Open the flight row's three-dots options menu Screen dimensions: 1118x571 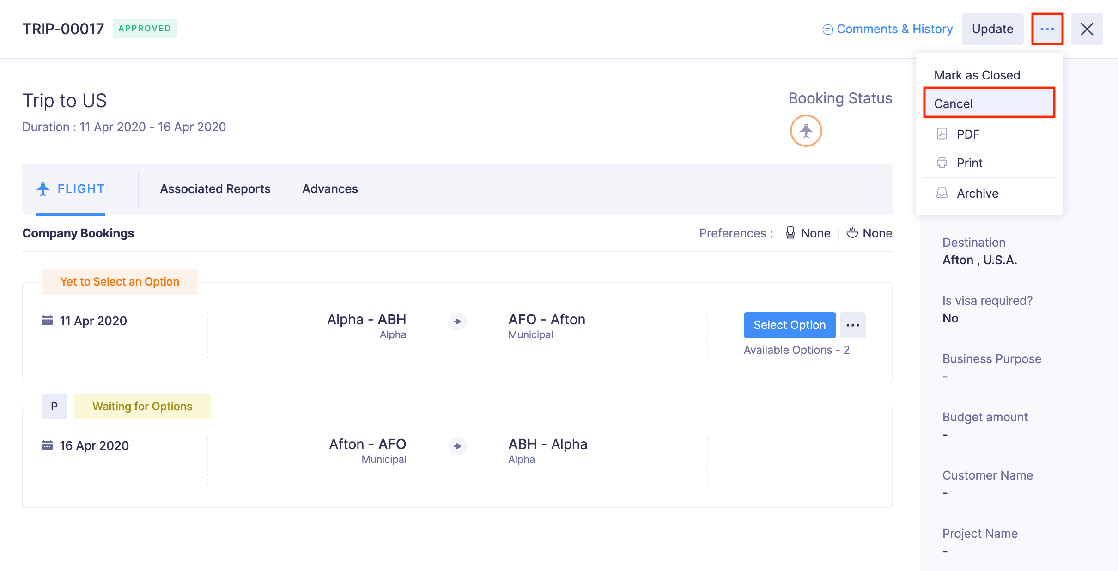tap(852, 325)
